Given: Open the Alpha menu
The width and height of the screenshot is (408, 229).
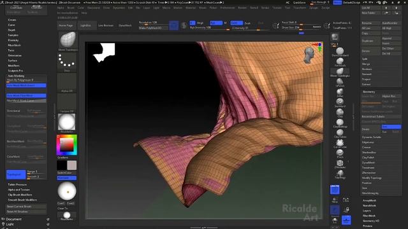Looking at the screenshot, I should click(x=61, y=8).
